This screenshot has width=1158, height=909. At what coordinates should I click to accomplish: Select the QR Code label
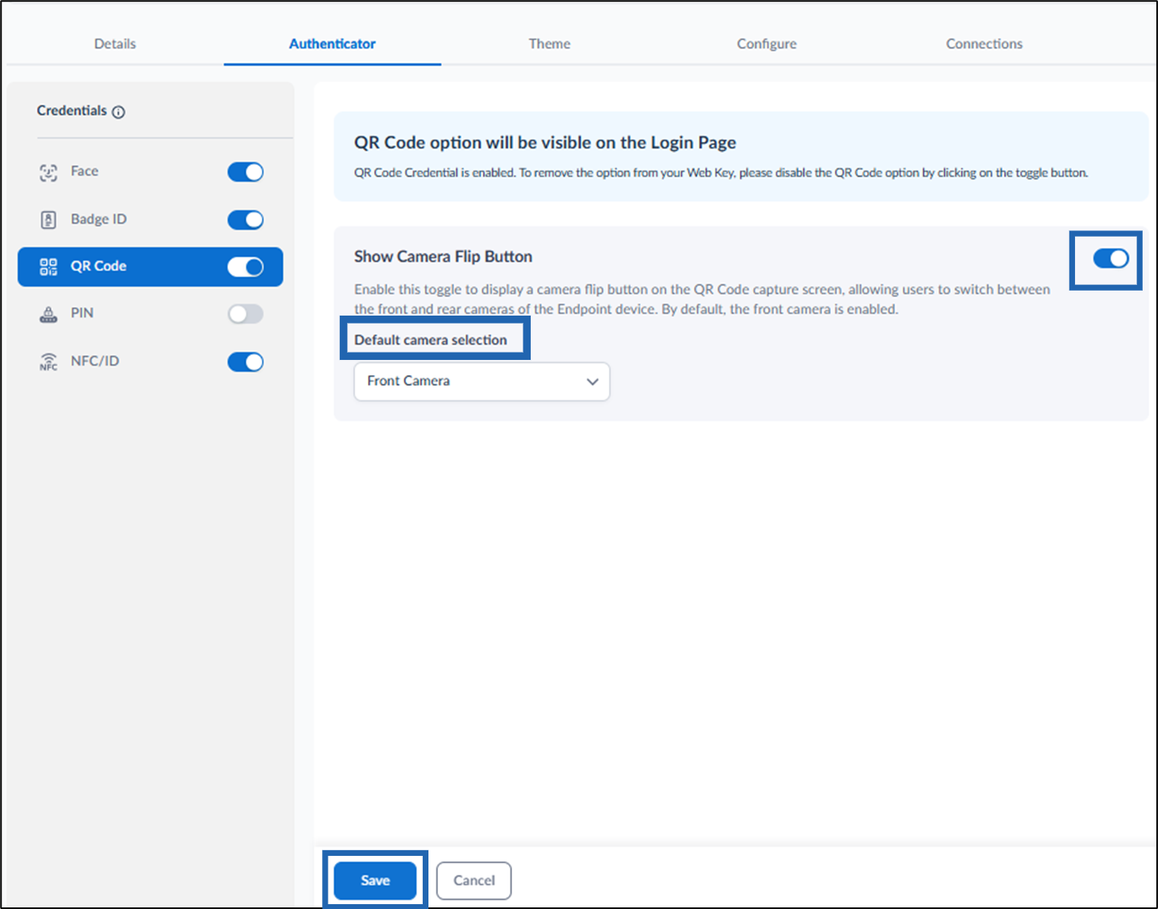(x=98, y=266)
